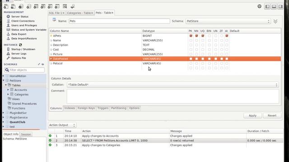Expand the HomeMotion schema
The image size is (289, 162).
click(x=3, y=76)
